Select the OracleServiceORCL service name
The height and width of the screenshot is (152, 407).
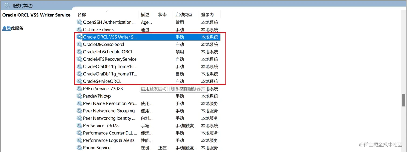[102, 81]
